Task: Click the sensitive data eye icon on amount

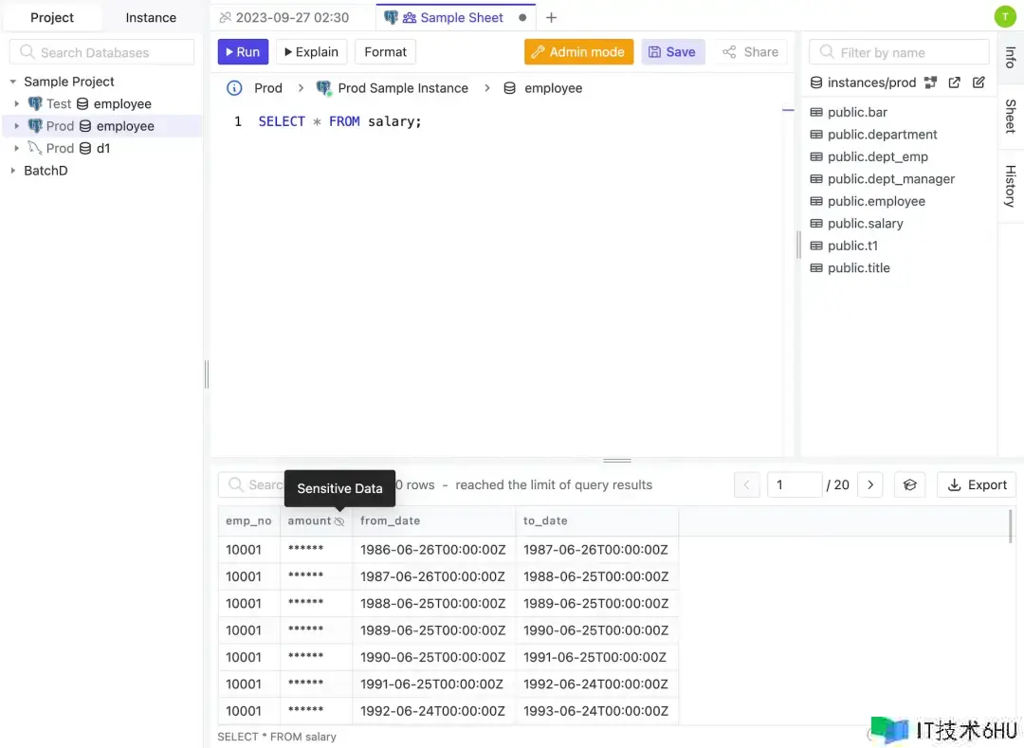Action: [x=338, y=521]
